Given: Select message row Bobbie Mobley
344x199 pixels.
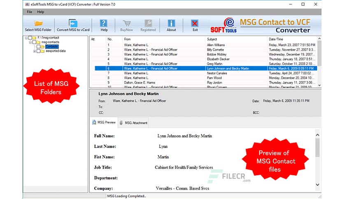Looking at the screenshot, I should (203, 54).
